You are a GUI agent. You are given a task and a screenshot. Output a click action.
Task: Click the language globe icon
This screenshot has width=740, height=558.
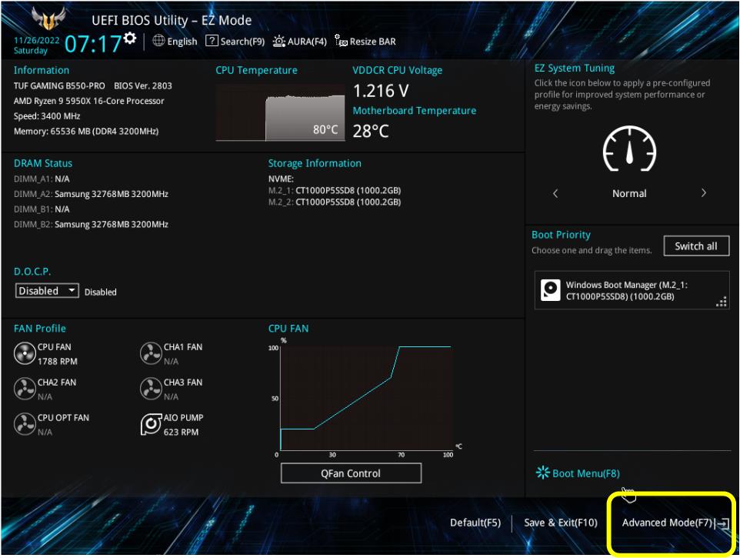point(158,41)
